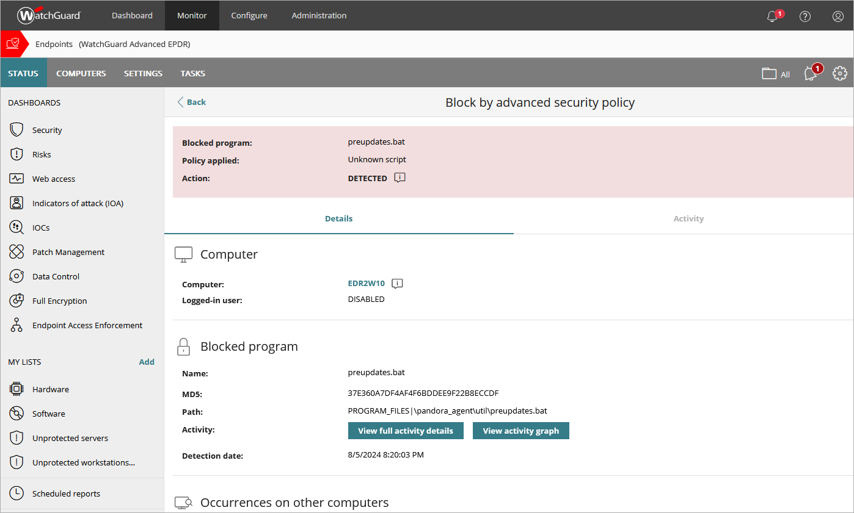Select the Patch Management icon

tap(16, 252)
